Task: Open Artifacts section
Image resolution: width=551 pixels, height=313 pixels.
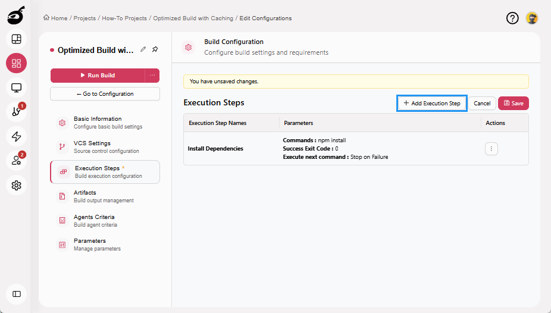Action: 105,196
